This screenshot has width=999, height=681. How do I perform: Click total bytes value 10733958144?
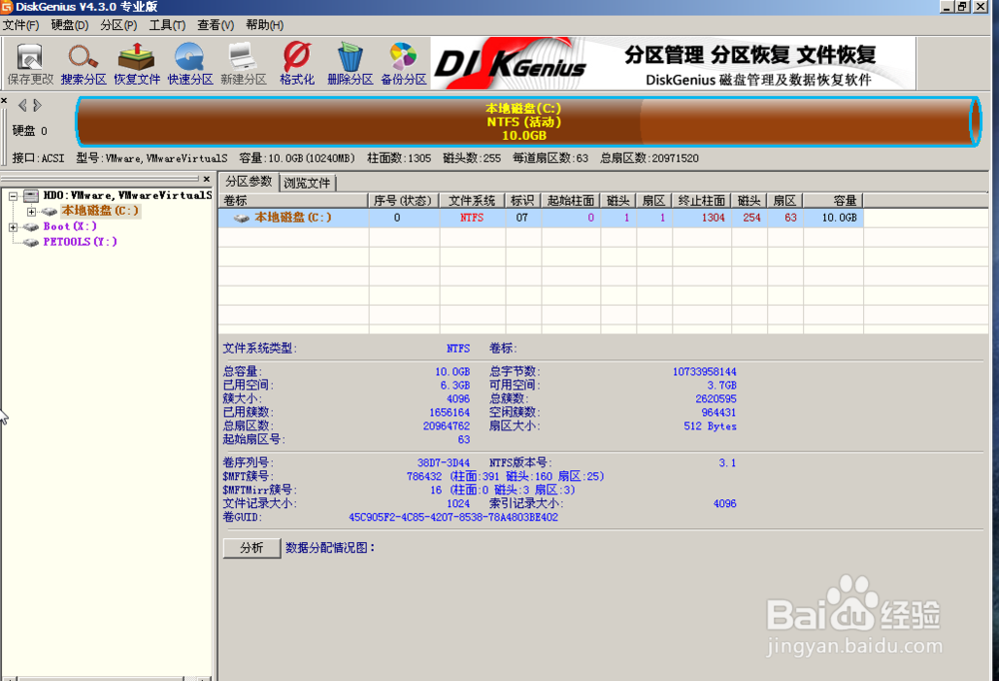click(x=704, y=371)
